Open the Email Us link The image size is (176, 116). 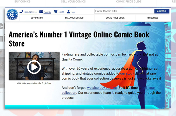coord(47,12)
